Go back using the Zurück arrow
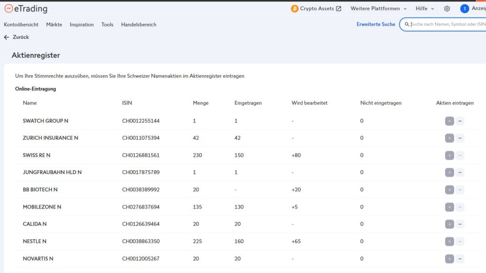 click(7, 37)
